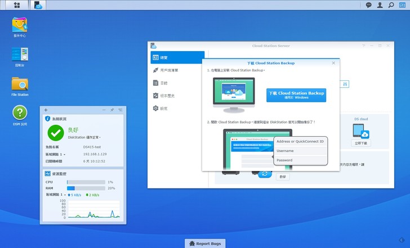
Task: Open the File Station desktop icon
Action: 20,84
